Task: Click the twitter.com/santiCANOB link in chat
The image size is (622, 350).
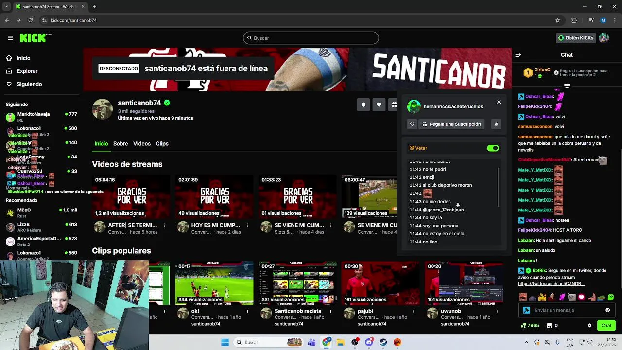Action: click(551, 284)
